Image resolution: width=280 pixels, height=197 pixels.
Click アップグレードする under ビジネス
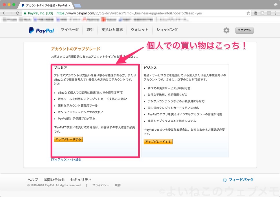tap(158, 142)
